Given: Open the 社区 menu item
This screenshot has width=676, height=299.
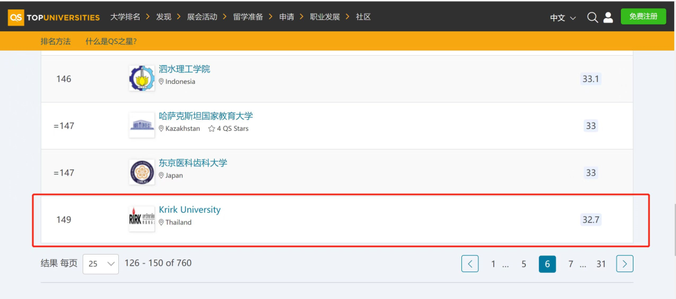Looking at the screenshot, I should pyautogui.click(x=364, y=18).
